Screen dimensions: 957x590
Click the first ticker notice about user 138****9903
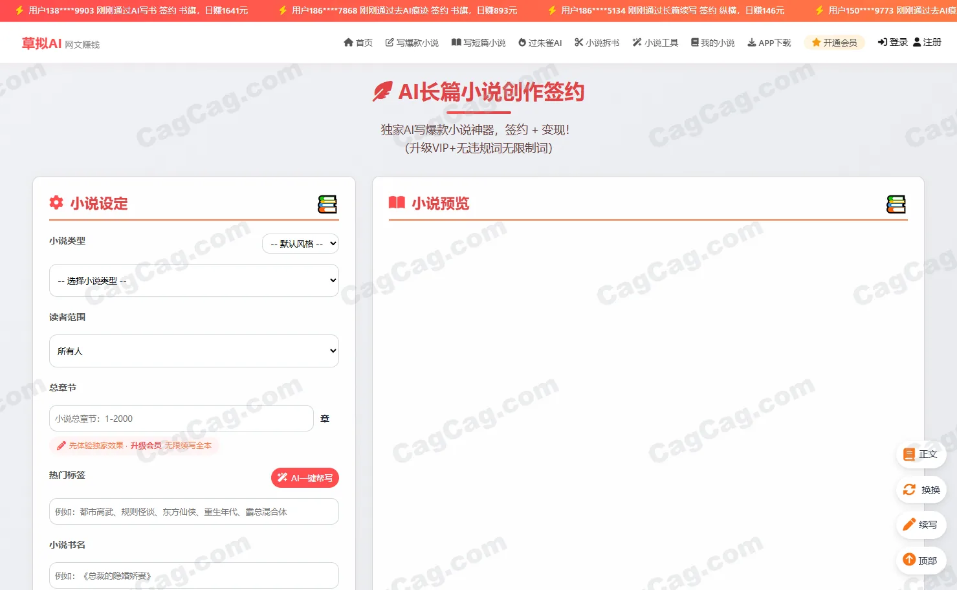click(132, 10)
